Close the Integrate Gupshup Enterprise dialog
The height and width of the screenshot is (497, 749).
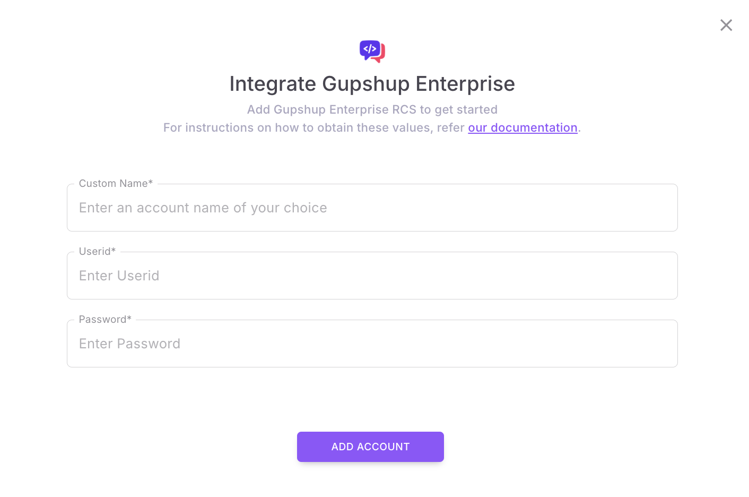point(726,25)
